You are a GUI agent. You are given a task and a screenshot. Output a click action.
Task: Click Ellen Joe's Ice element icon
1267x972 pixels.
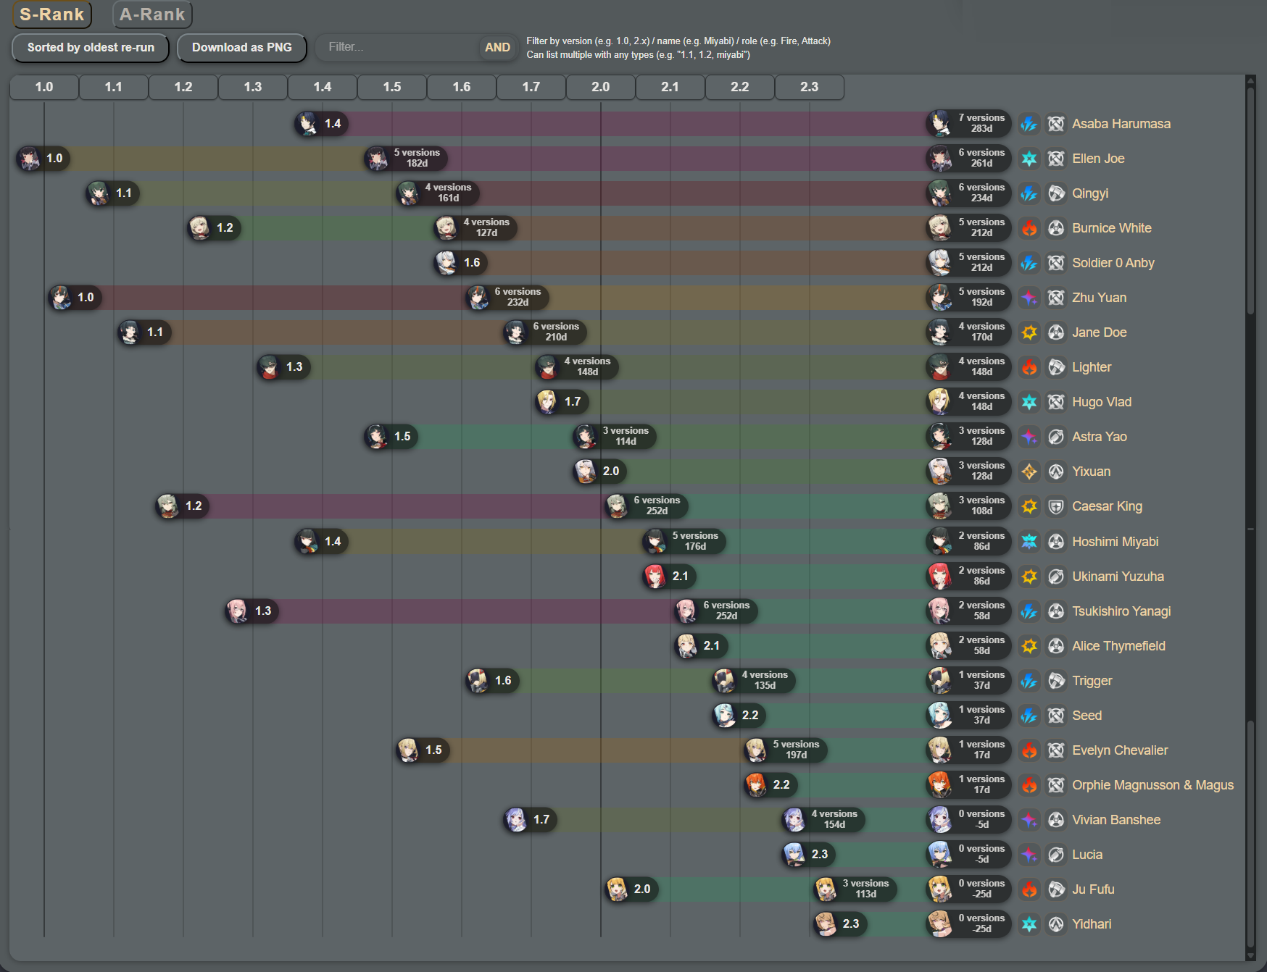click(x=1029, y=159)
